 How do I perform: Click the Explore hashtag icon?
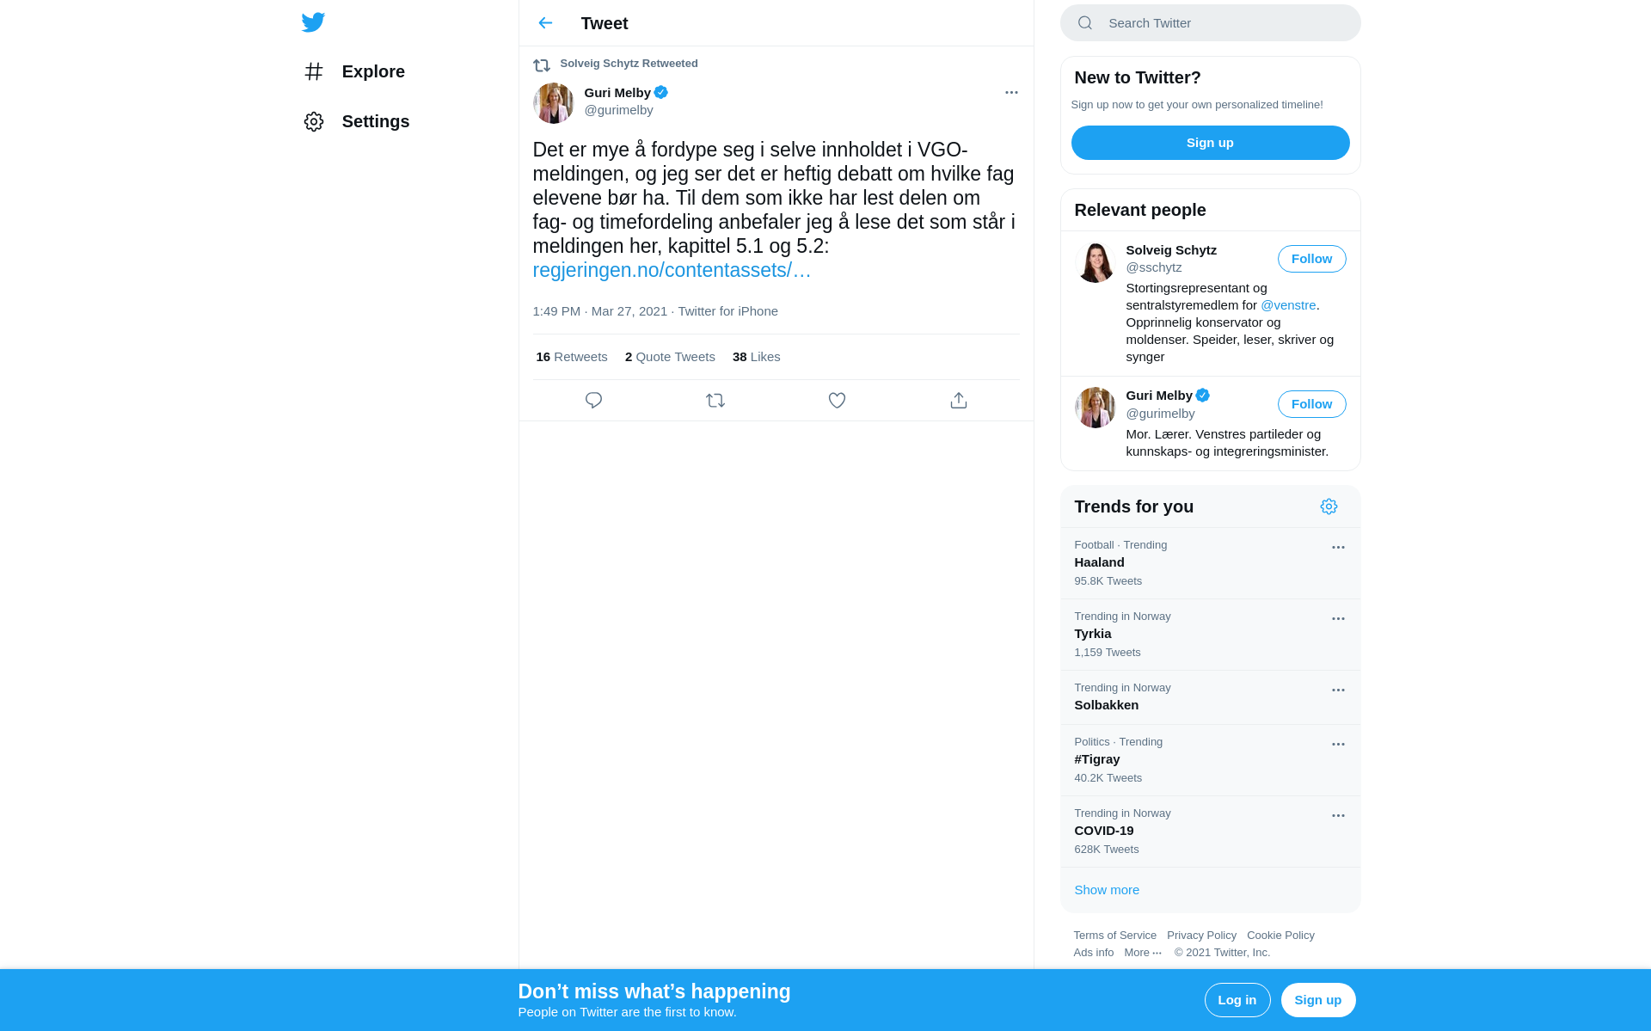(x=314, y=71)
